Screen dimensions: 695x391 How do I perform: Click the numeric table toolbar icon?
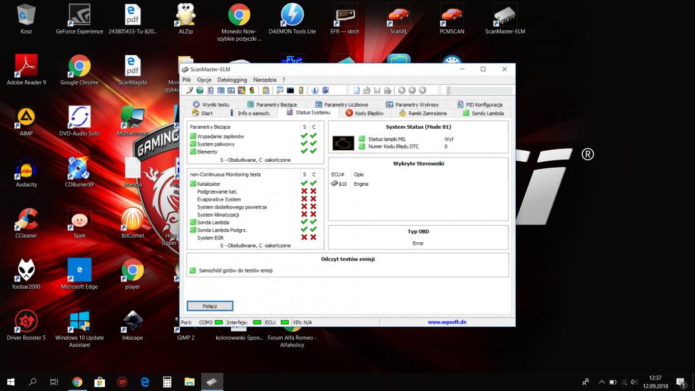tap(221, 91)
